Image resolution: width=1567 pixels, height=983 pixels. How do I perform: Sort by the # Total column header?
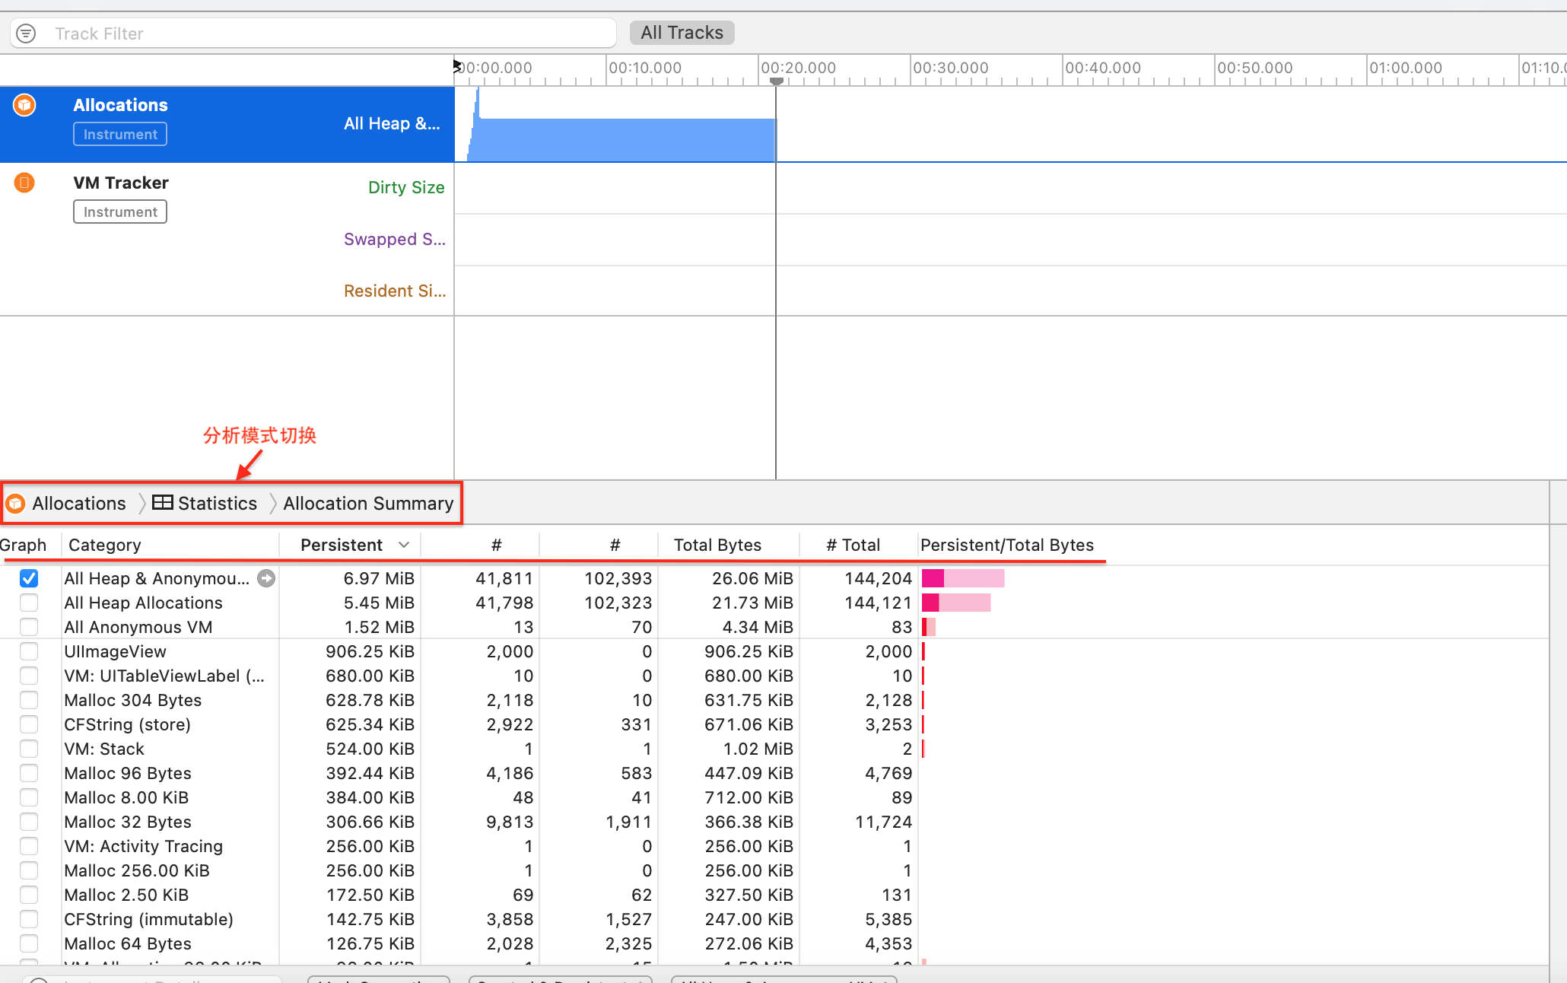tap(853, 545)
